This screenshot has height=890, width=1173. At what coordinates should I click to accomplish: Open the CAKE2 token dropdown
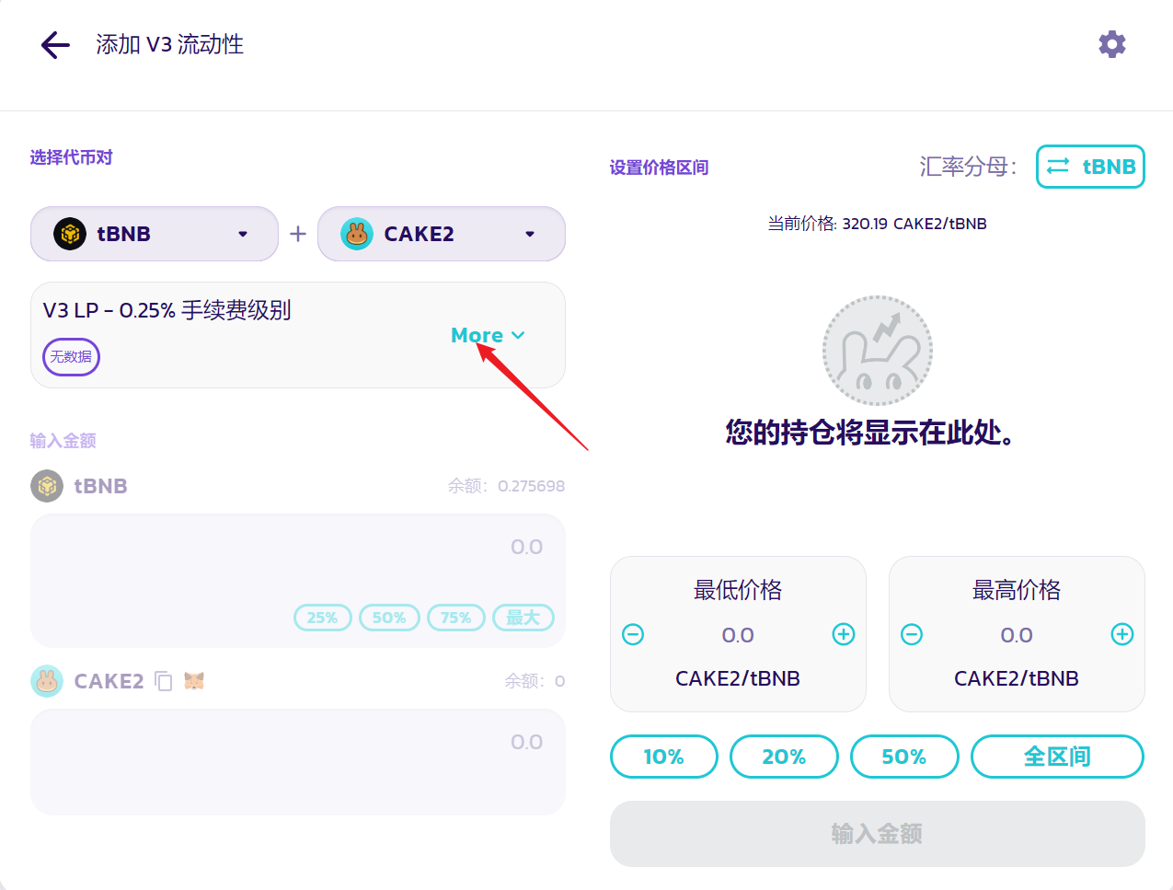coord(442,234)
